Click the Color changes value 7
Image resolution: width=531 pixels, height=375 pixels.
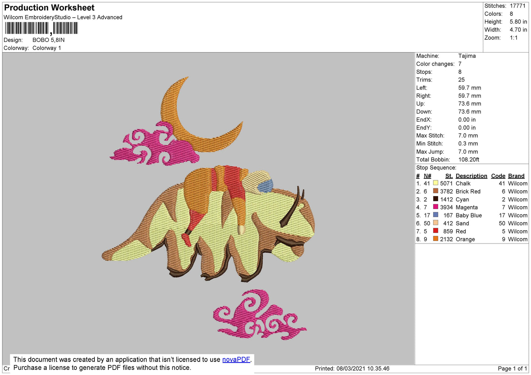pyautogui.click(x=460, y=64)
